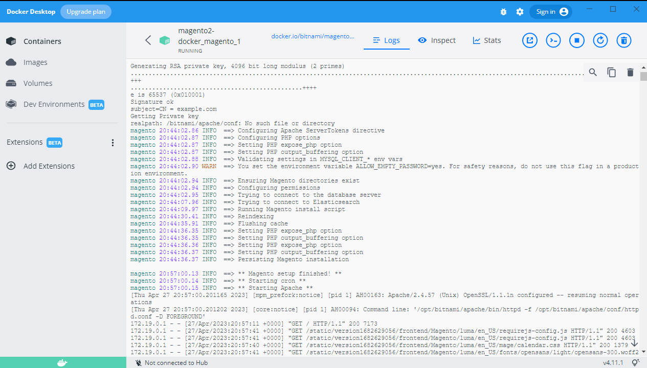Open the Extensions options menu
647x368 pixels.
pyautogui.click(x=113, y=142)
